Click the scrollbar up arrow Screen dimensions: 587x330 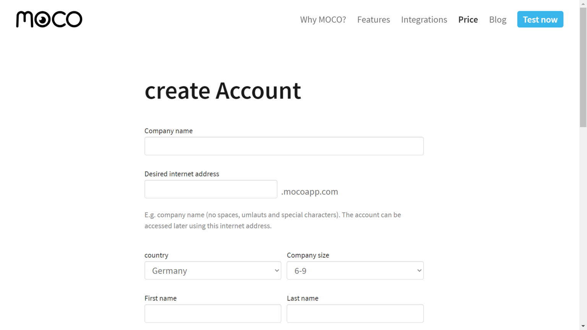583,3
